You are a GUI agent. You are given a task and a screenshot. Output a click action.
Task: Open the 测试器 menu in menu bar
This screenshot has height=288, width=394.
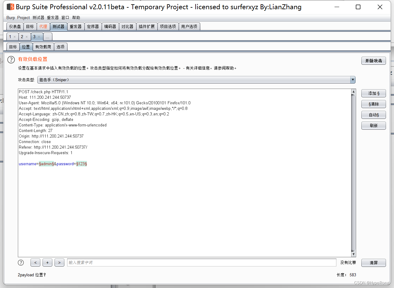coord(38,18)
